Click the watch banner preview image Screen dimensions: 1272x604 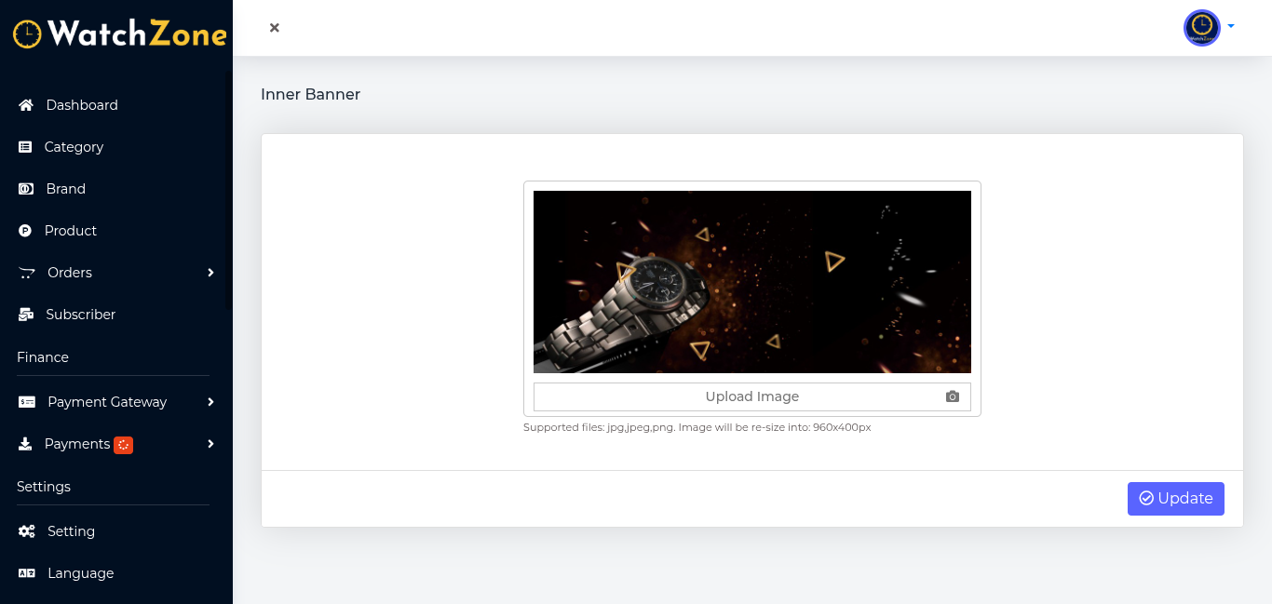tap(751, 281)
